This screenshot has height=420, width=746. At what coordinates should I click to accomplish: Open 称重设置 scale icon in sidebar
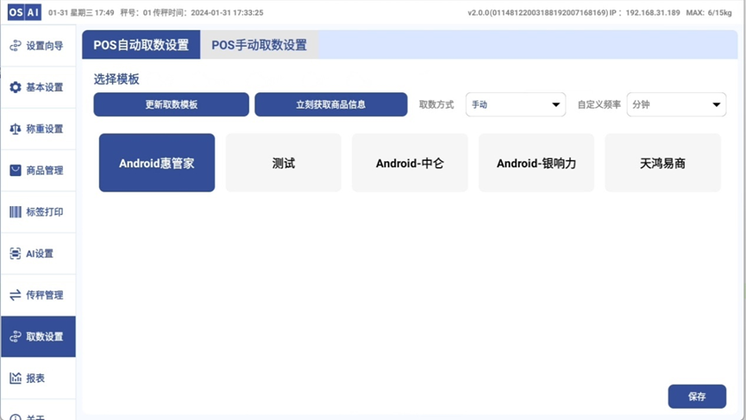16,129
